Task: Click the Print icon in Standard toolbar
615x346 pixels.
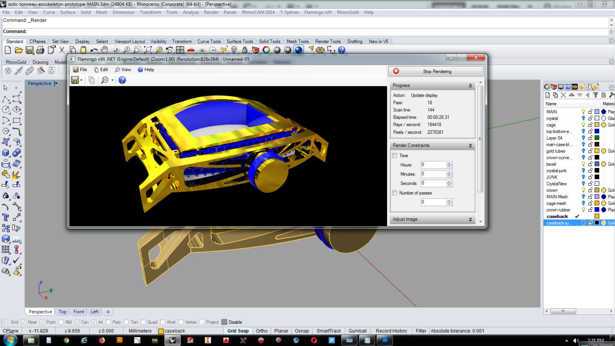Action: click(x=40, y=50)
